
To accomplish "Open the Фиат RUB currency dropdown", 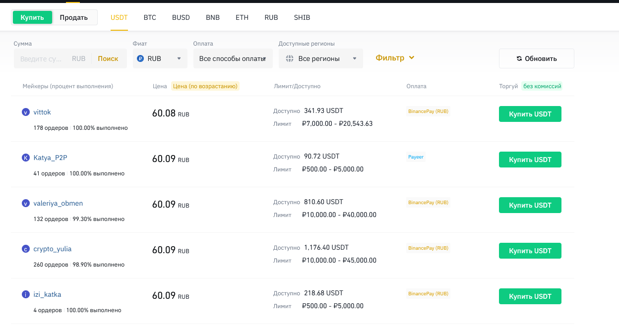I will pyautogui.click(x=160, y=58).
